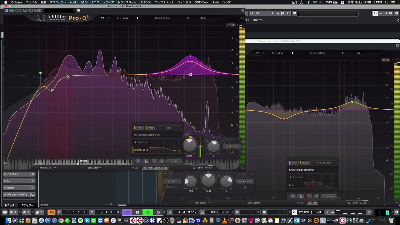Image resolution: width=400 pixels, height=225 pixels.
Task: Open the VST Cloud menu
Action: click(202, 2)
